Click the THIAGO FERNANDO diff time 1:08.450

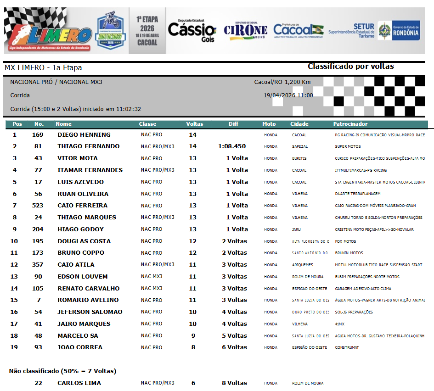point(232,146)
